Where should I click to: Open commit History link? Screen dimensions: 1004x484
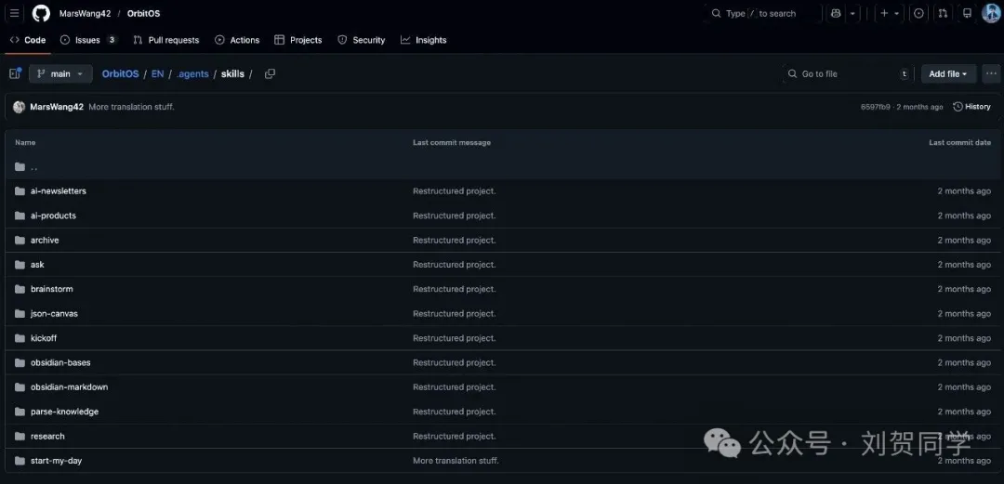971,107
